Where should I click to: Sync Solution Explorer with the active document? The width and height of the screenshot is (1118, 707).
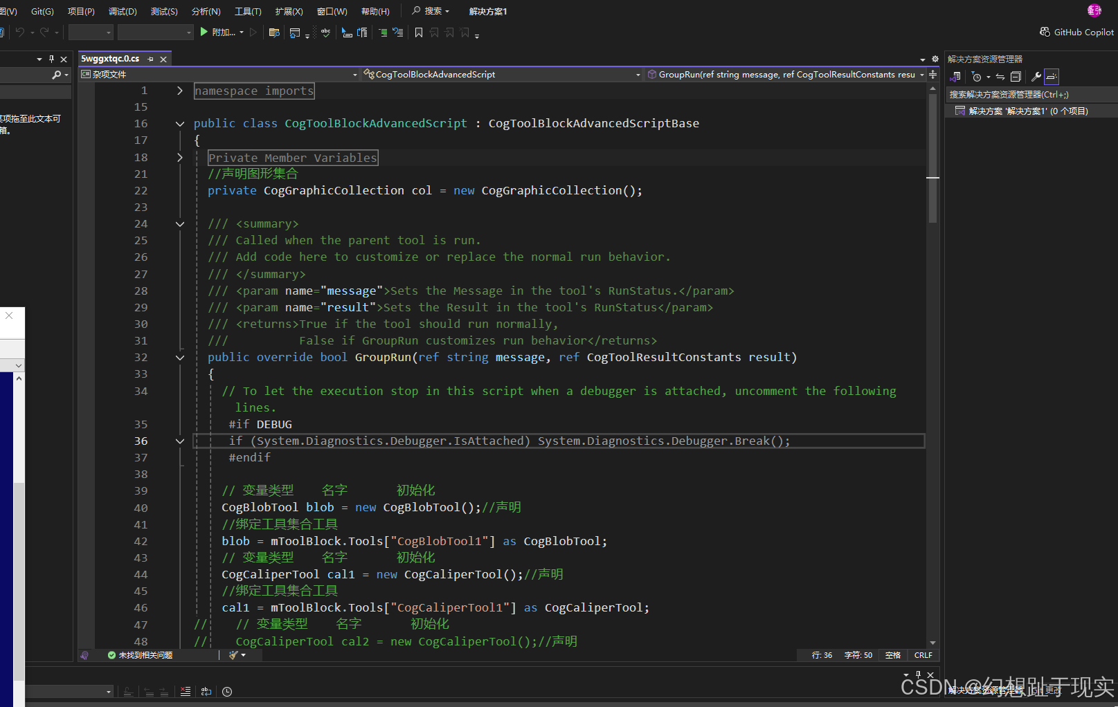[x=1001, y=76]
